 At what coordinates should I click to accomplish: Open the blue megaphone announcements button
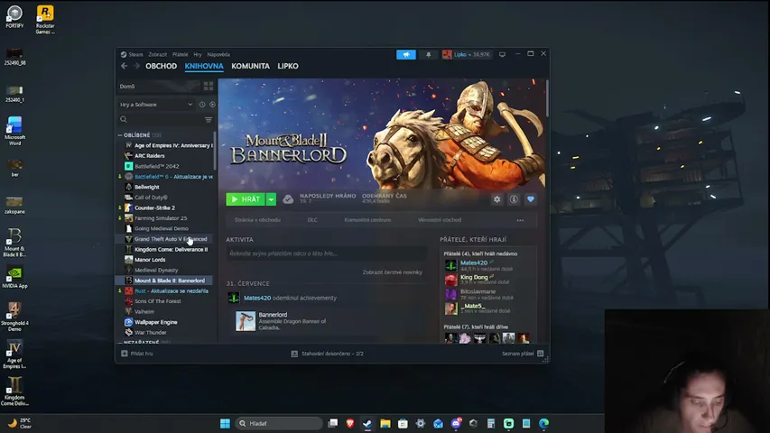(x=406, y=54)
